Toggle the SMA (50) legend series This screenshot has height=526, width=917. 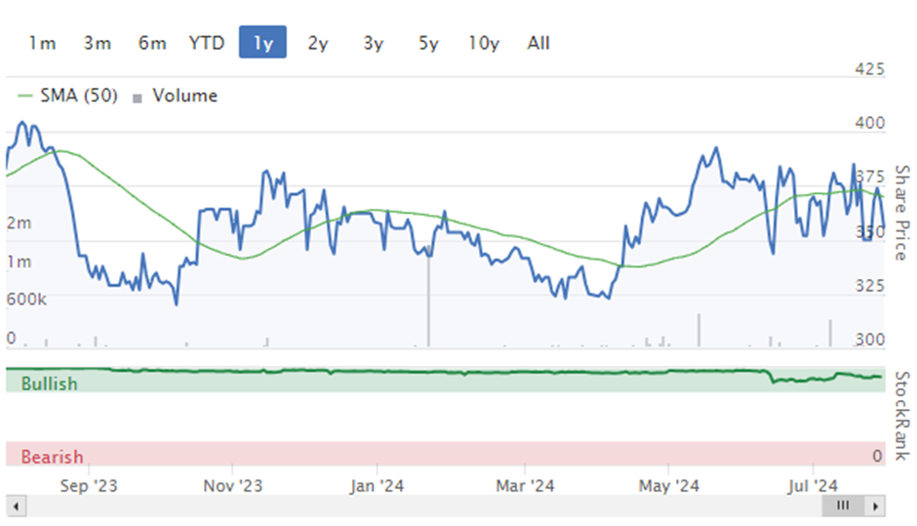68,96
